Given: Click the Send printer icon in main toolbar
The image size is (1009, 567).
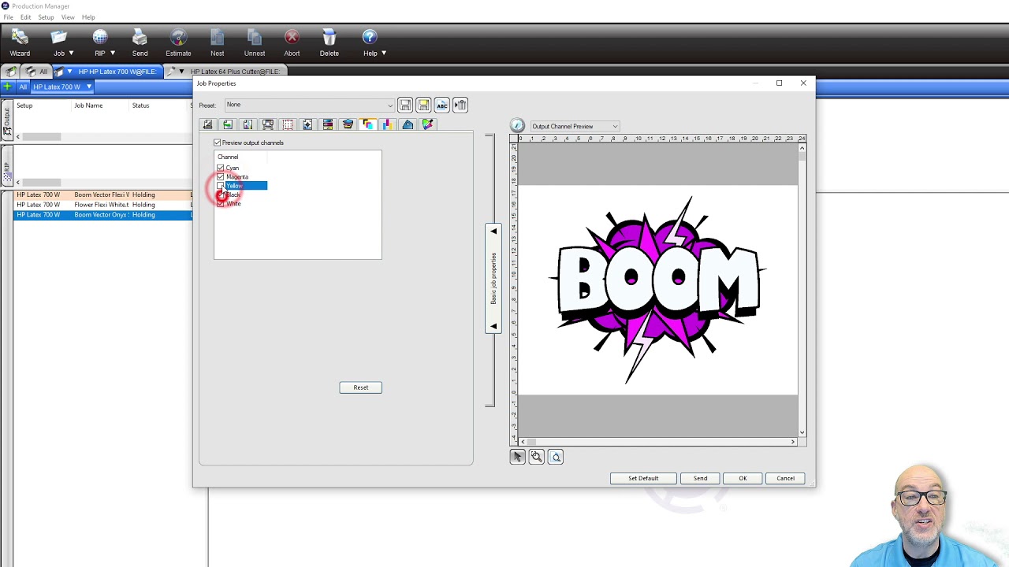Looking at the screenshot, I should pos(140,43).
